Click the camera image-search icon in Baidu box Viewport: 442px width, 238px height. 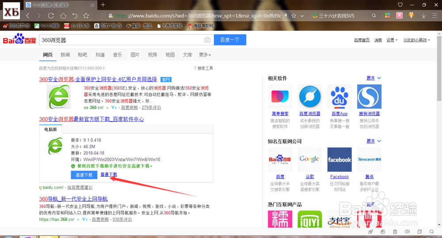click(x=207, y=40)
